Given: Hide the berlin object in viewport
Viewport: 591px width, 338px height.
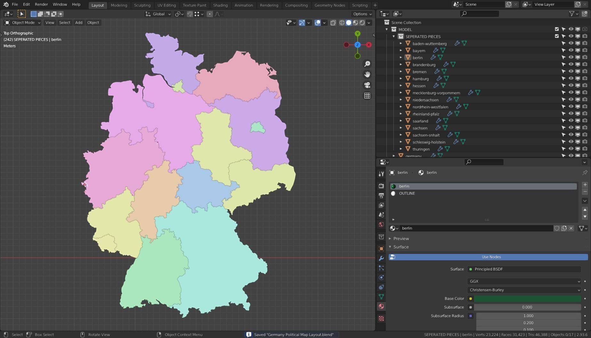Looking at the screenshot, I should (571, 57).
